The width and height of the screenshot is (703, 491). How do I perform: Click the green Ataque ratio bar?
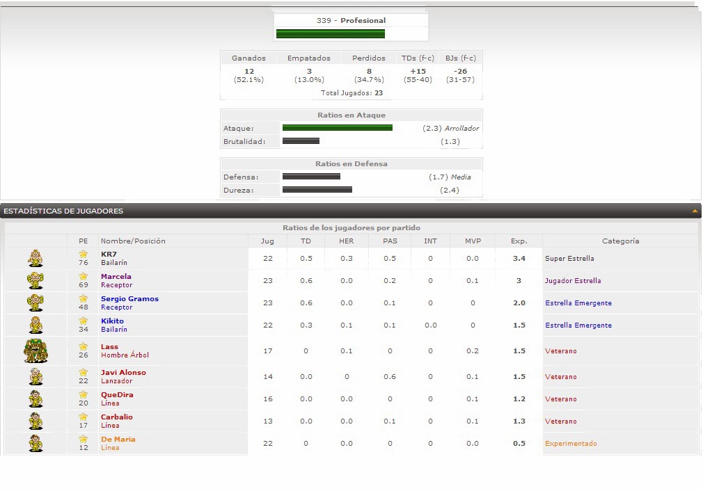pyautogui.click(x=338, y=128)
